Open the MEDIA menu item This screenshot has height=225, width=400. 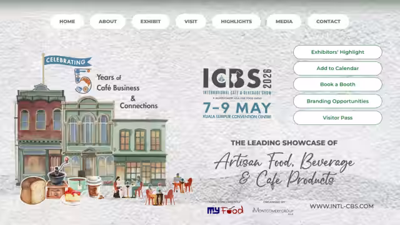click(x=284, y=21)
